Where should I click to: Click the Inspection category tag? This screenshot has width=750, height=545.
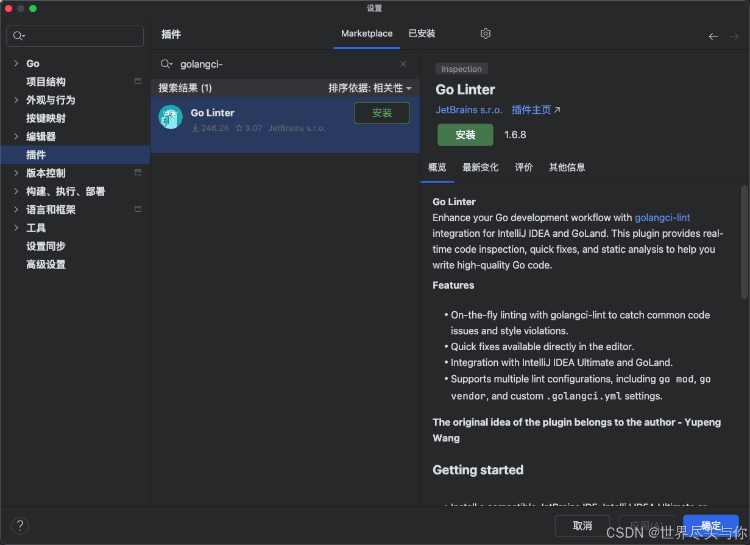pyautogui.click(x=462, y=69)
